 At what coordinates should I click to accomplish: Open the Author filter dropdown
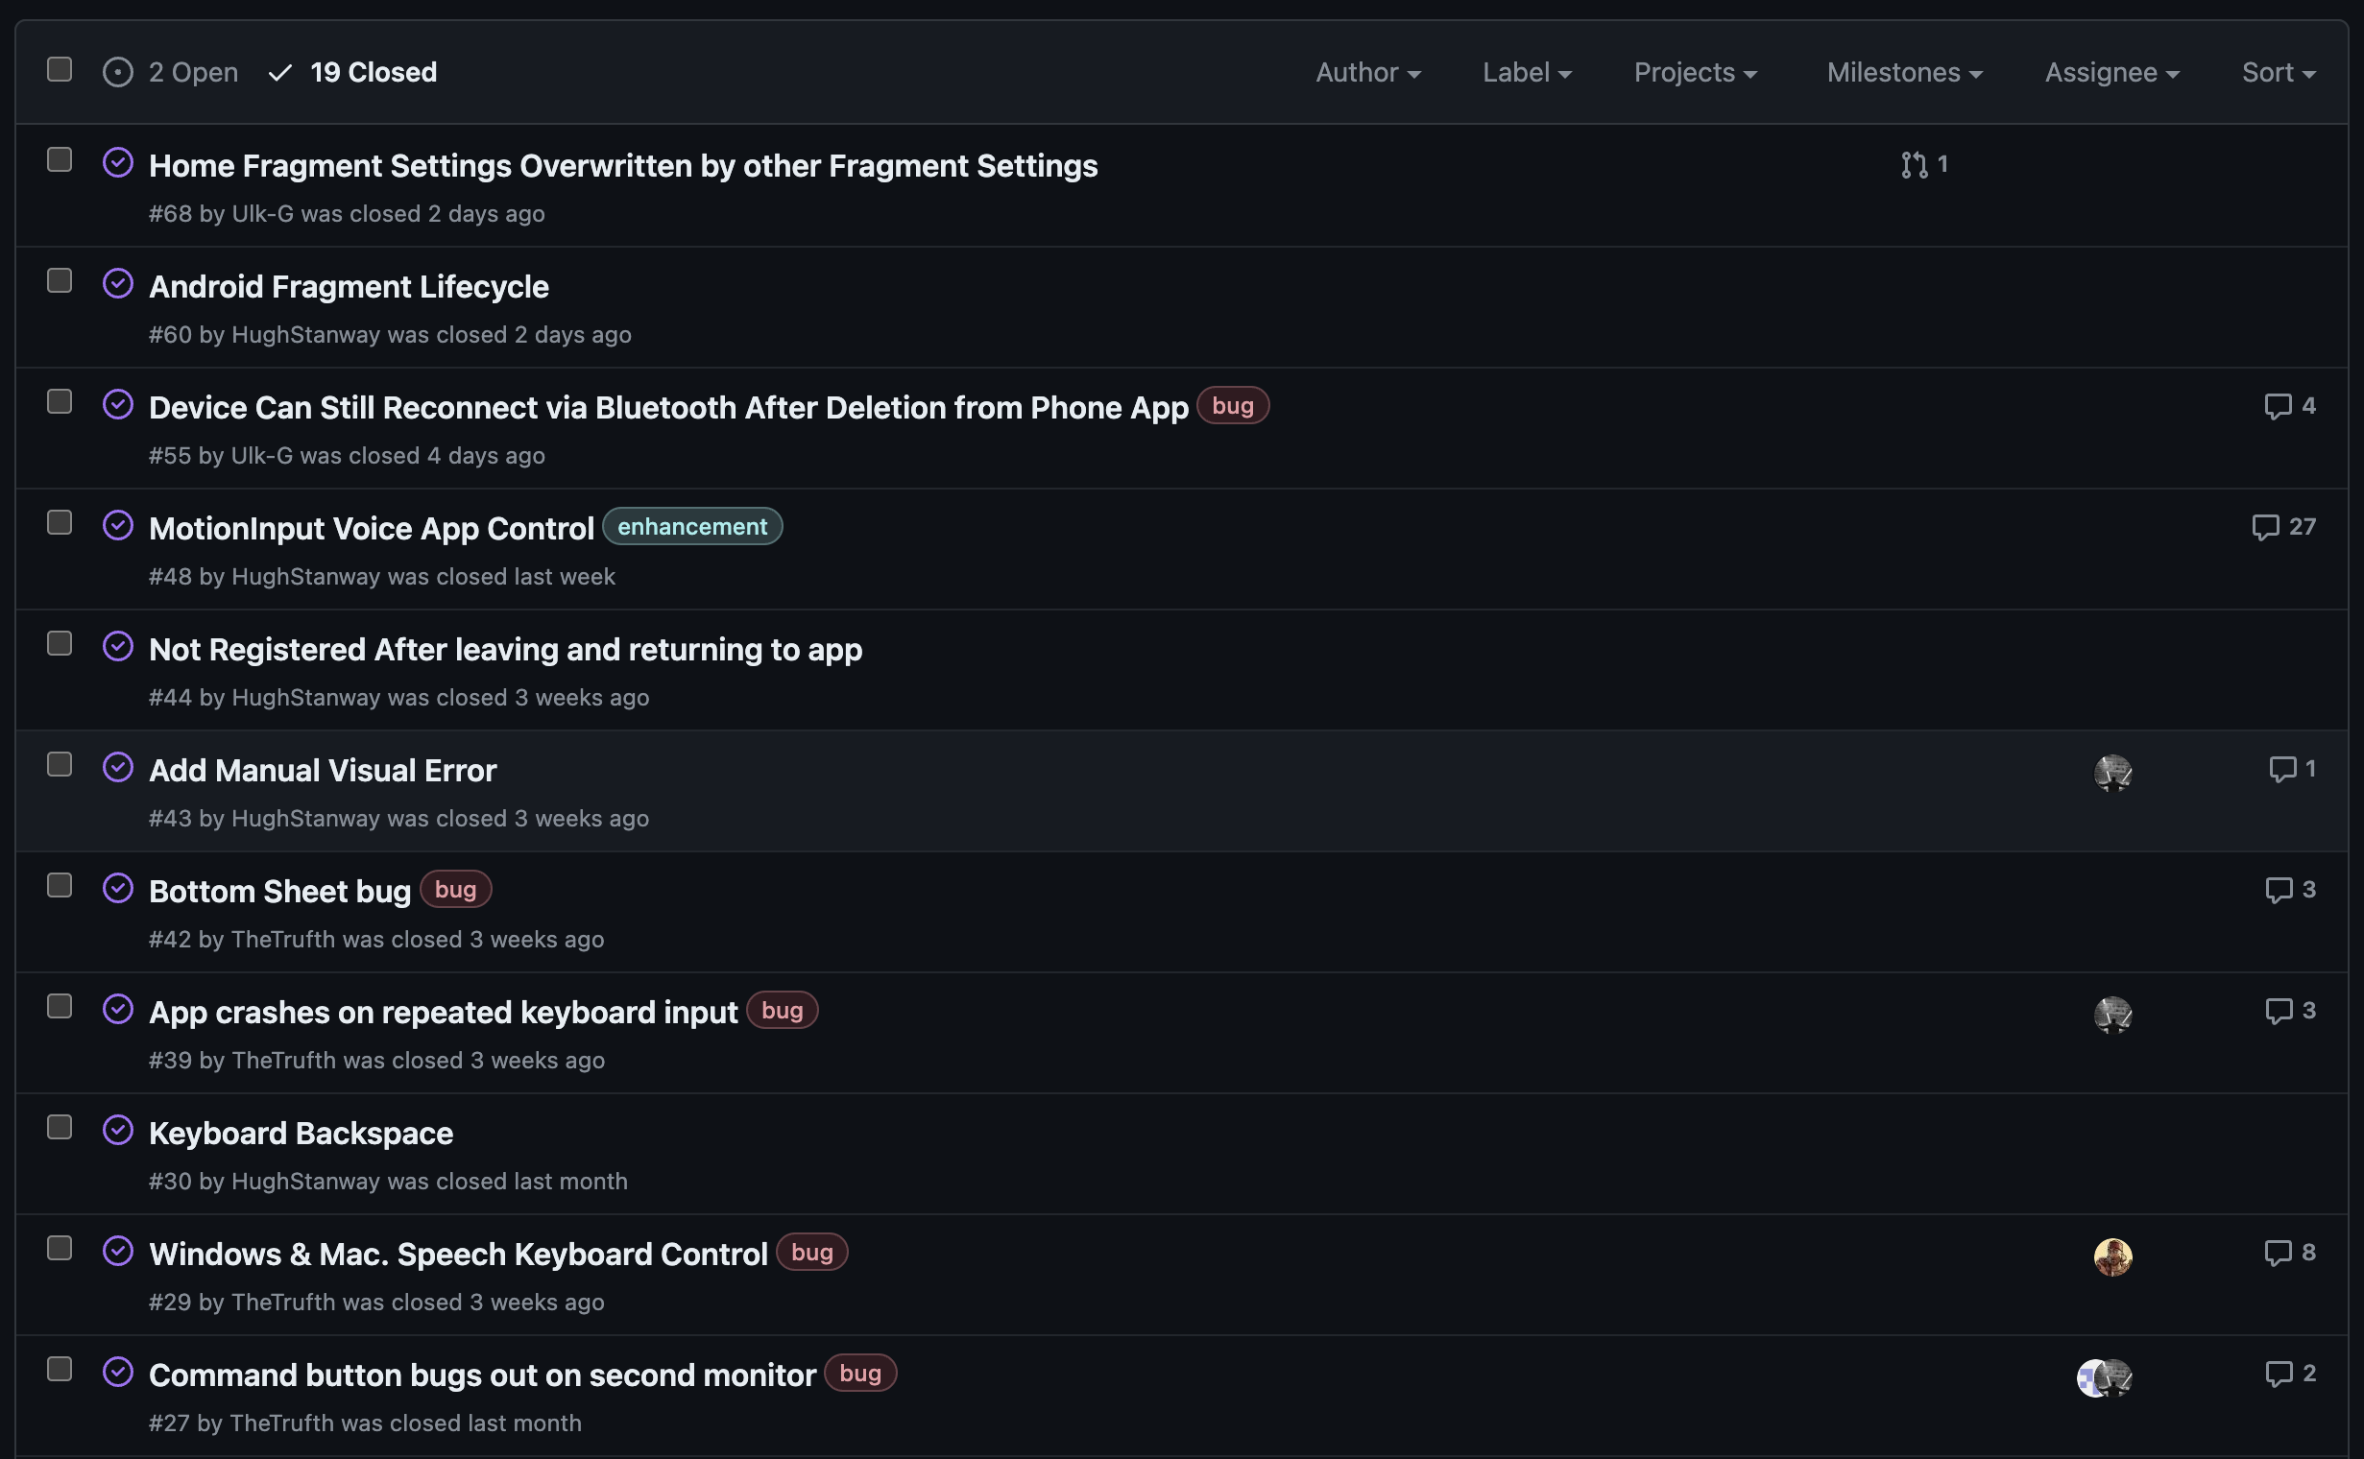click(1367, 72)
